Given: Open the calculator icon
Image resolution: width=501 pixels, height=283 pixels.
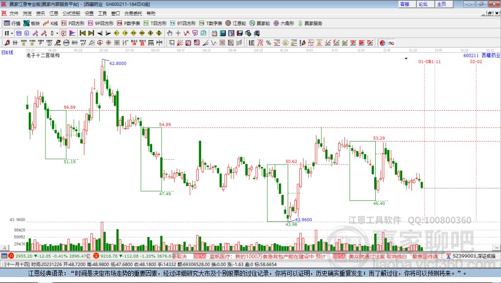Looking at the screenshot, I should (x=223, y=33).
